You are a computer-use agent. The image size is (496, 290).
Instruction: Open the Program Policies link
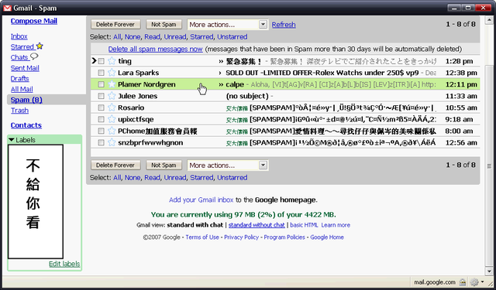click(x=284, y=237)
